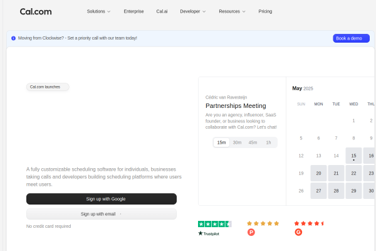This screenshot has height=251, width=376.
Task: Click the Cal.com logo
Action: (36, 11)
